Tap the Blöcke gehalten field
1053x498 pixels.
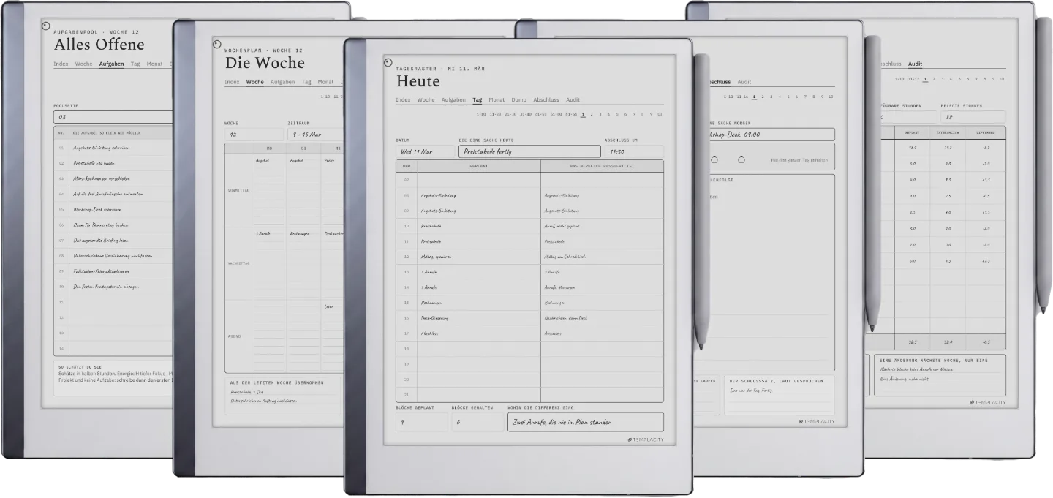point(478,422)
